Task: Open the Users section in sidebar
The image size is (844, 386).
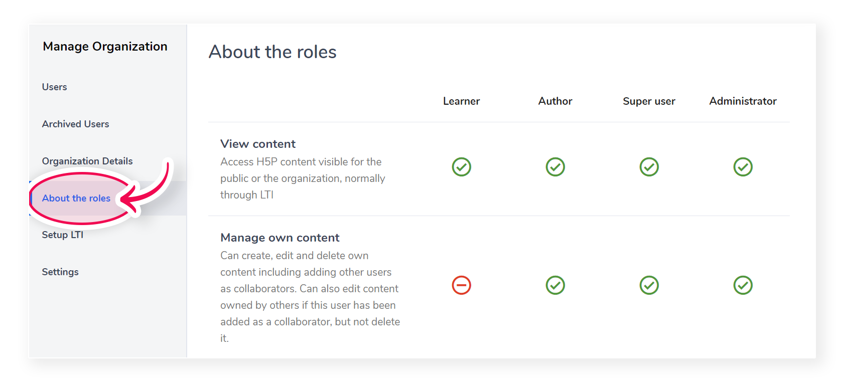Action: [x=54, y=87]
